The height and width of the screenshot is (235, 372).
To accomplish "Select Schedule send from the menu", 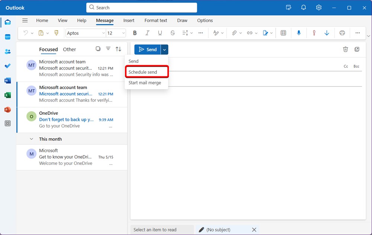I will pyautogui.click(x=142, y=72).
